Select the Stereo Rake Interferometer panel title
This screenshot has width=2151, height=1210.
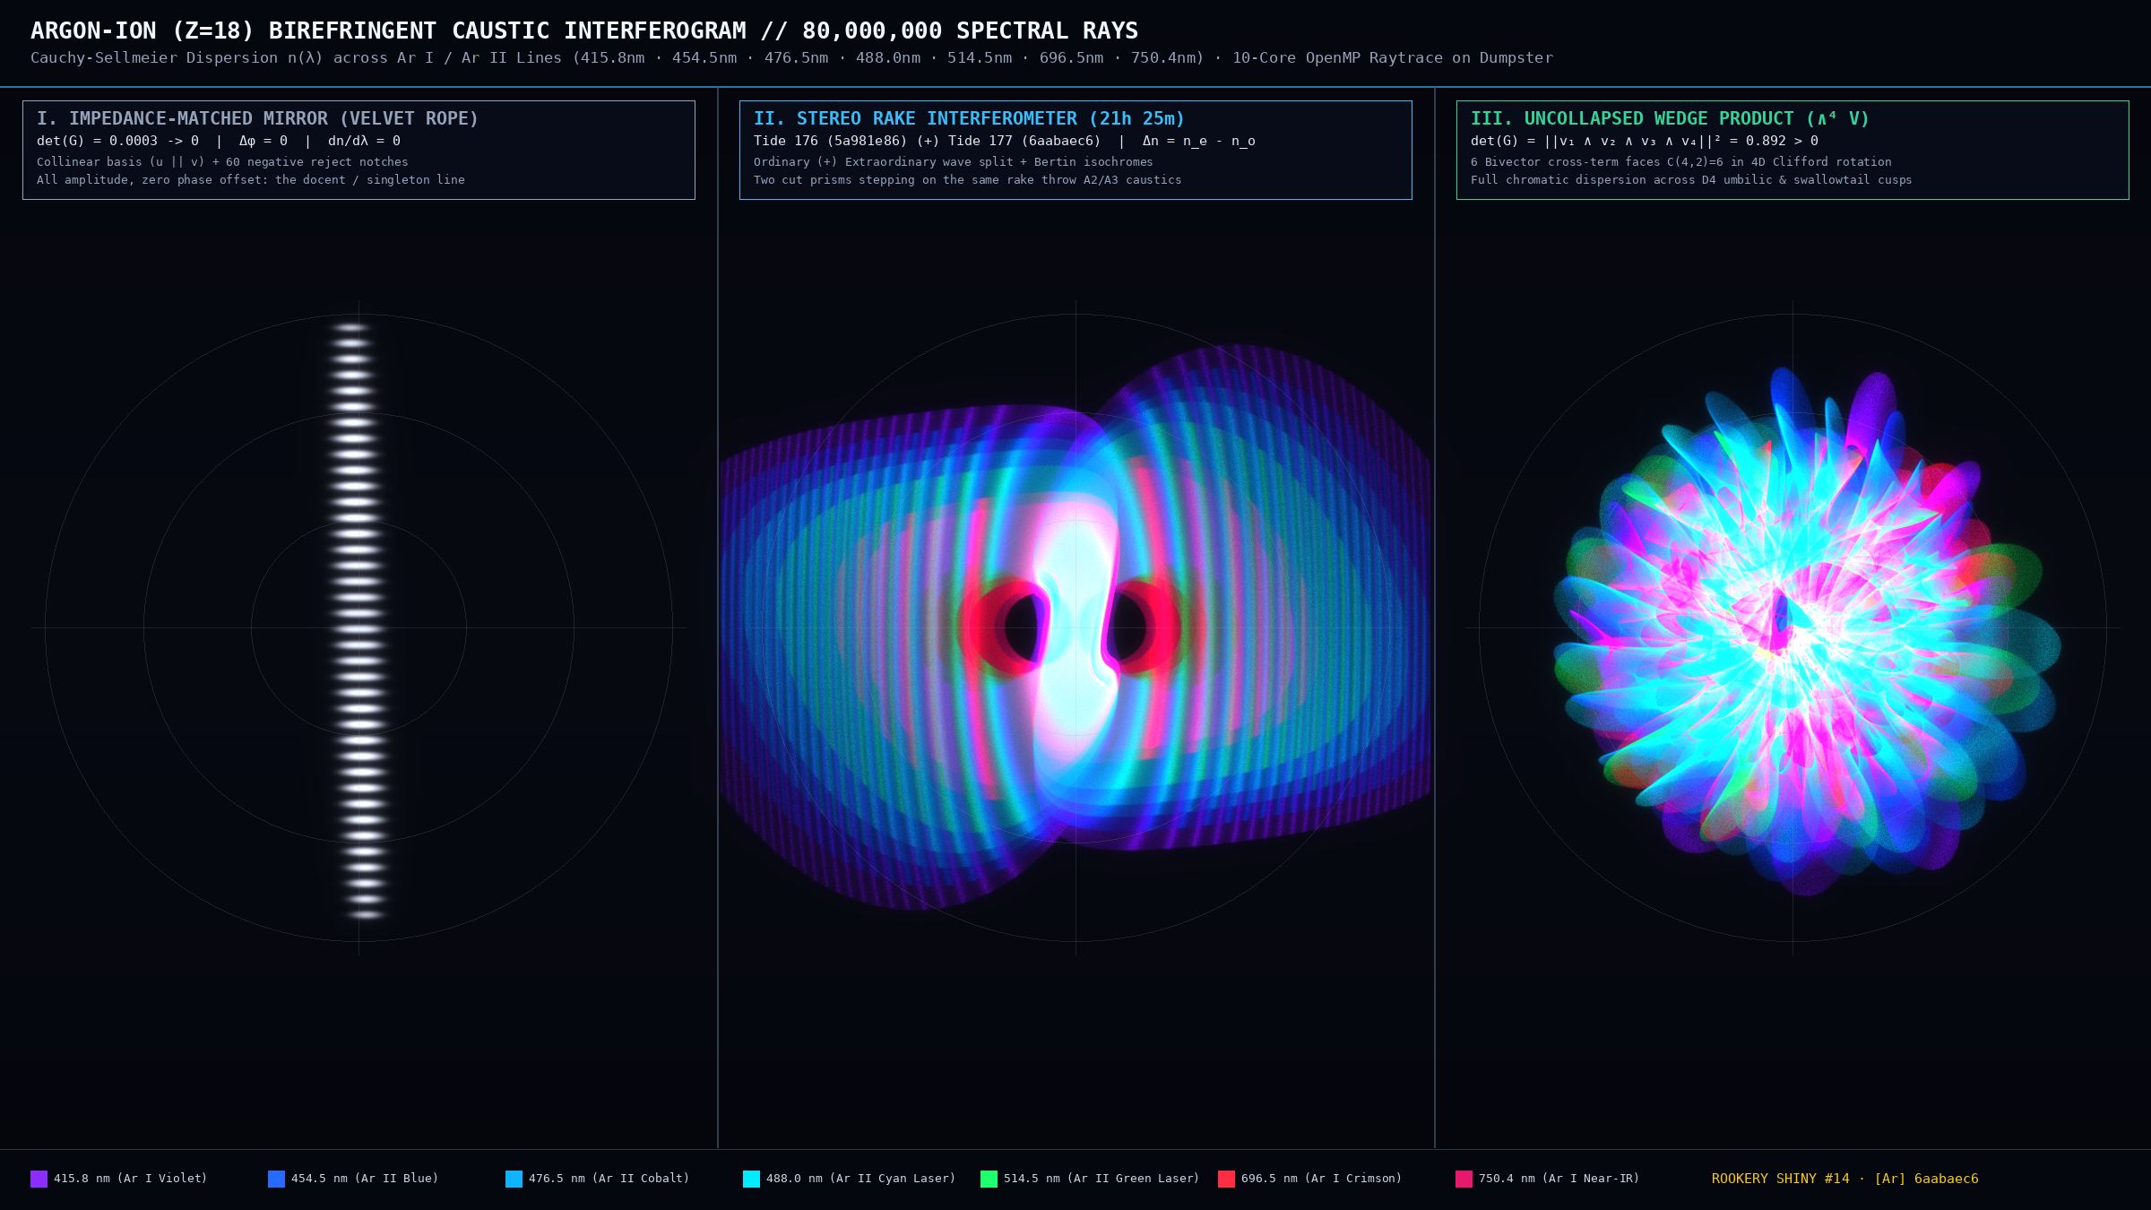pyautogui.click(x=969, y=118)
